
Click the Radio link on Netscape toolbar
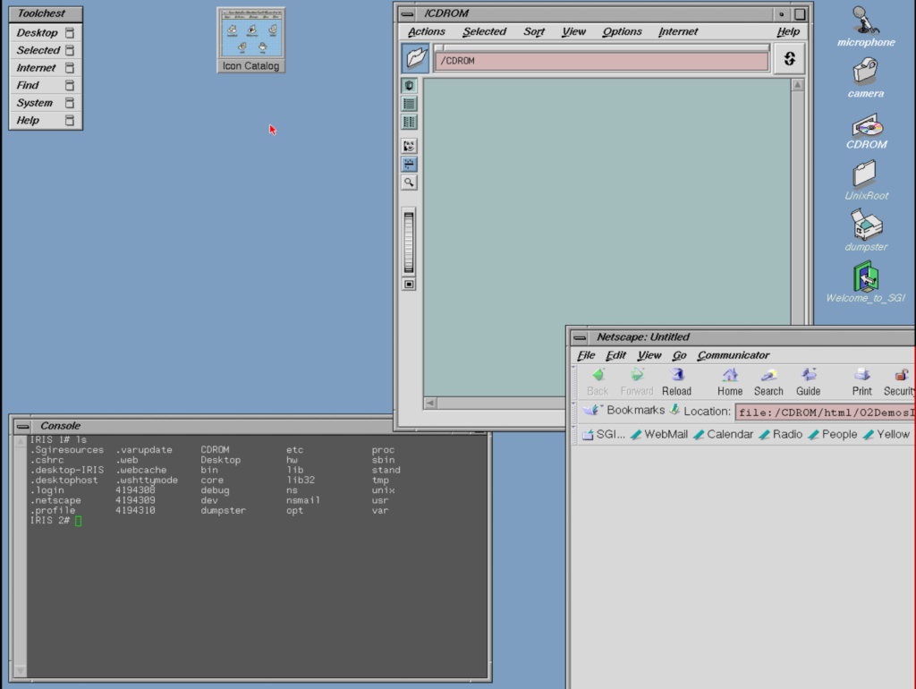(781, 434)
